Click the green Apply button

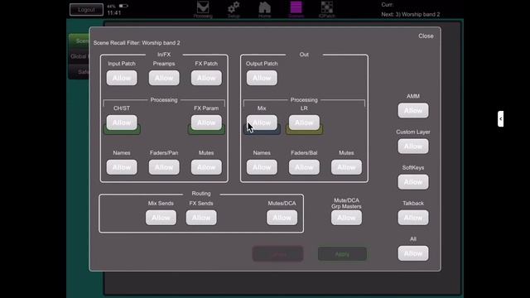pyautogui.click(x=342, y=254)
